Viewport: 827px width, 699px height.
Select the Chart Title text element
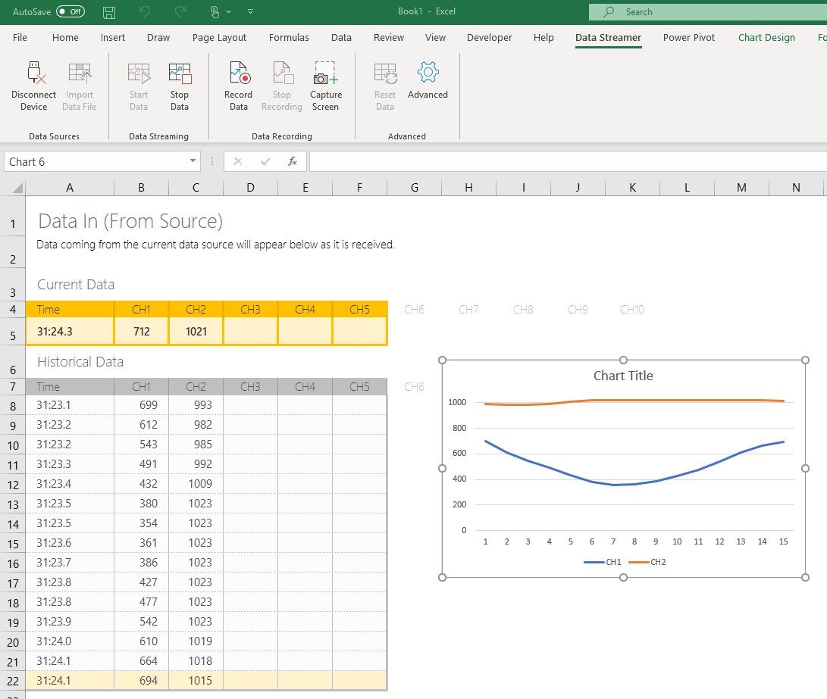623,375
